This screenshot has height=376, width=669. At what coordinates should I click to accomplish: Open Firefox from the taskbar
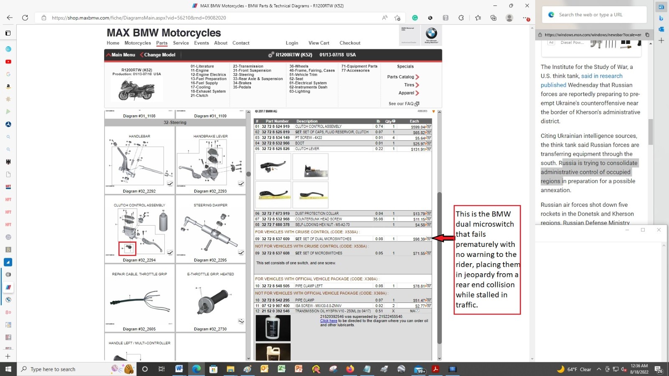coord(350,369)
